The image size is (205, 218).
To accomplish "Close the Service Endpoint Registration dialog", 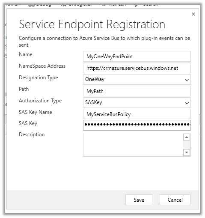I will point(193,14).
